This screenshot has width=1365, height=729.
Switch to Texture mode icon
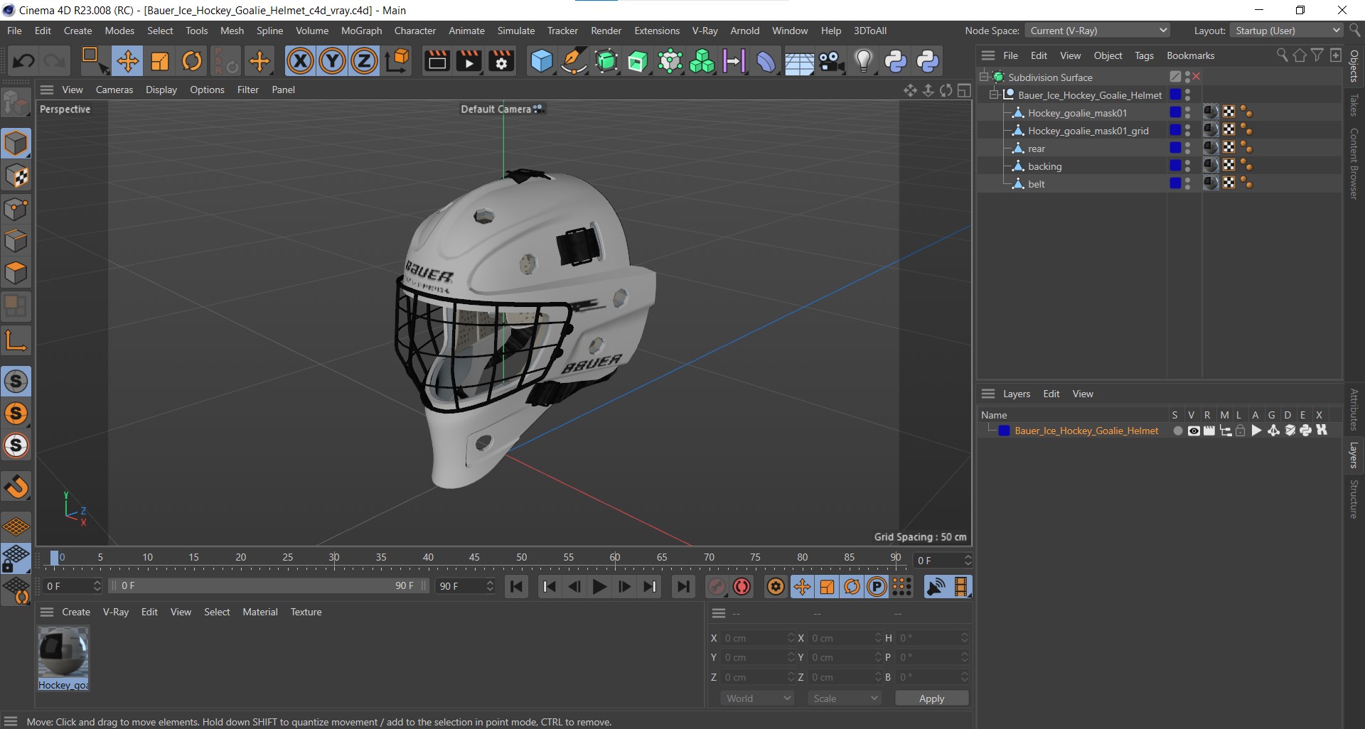coord(16,175)
